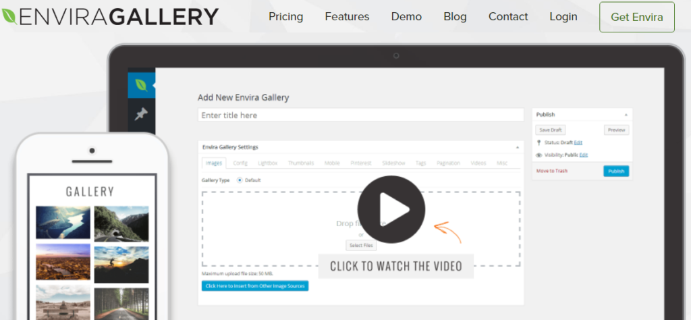
Task: Open the Login page
Action: [x=563, y=17]
